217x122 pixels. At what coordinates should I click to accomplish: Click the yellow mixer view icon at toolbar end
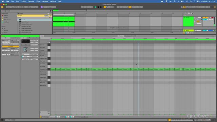pyautogui.click(x=215, y=7)
